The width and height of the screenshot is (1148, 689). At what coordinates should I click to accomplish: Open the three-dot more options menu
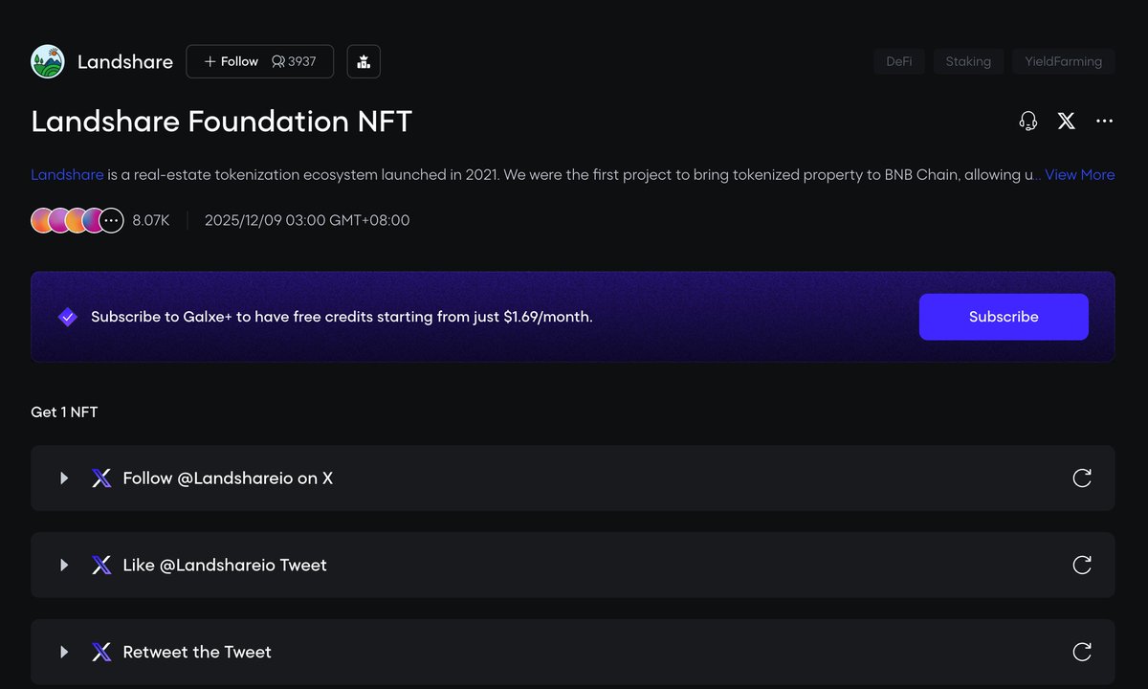point(1104,122)
